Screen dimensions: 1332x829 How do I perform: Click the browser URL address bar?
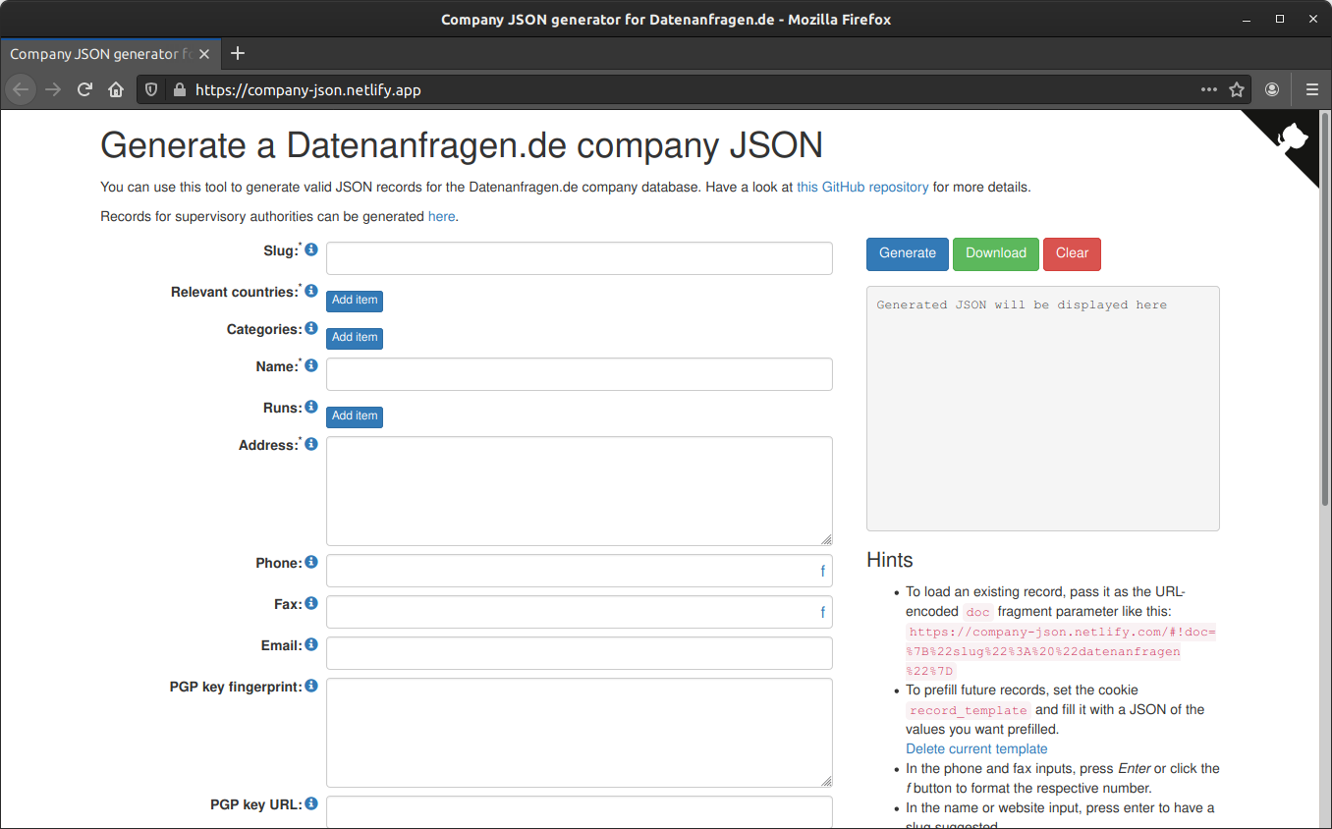pyautogui.click(x=693, y=89)
